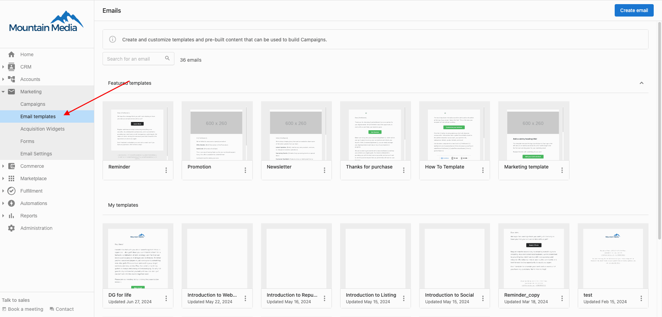662x317 pixels.
Task: Click the info icon in banner
Action: pyautogui.click(x=113, y=39)
